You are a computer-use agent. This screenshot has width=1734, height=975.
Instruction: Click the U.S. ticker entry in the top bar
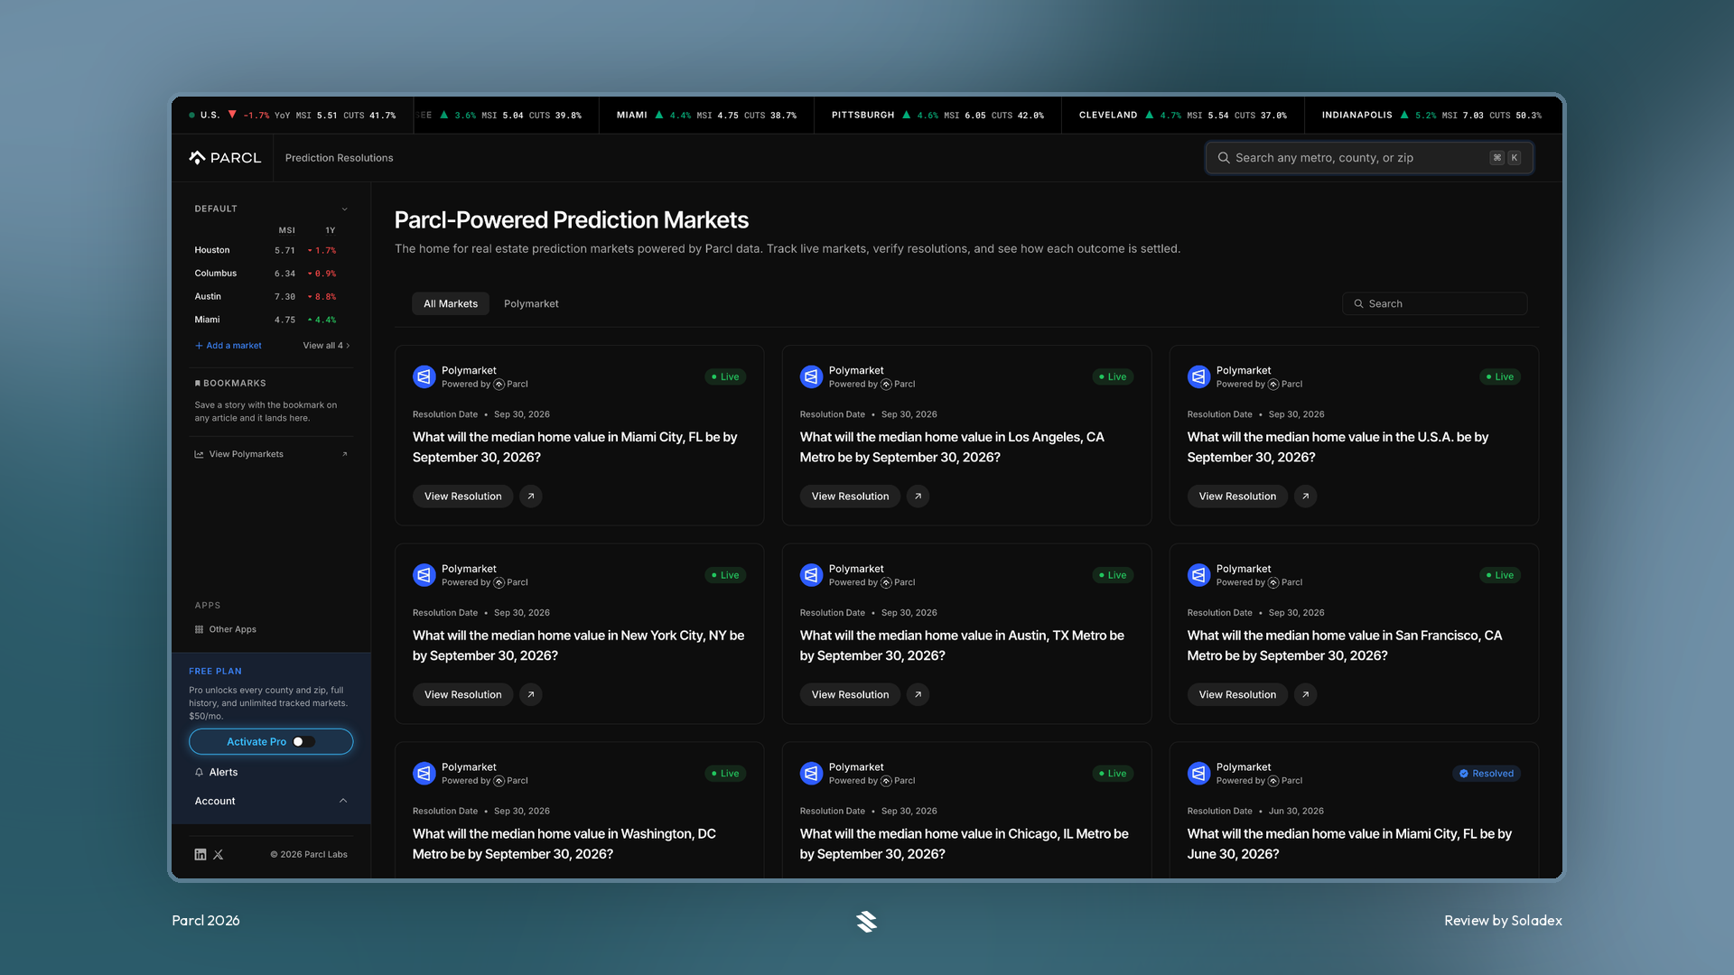coord(292,116)
